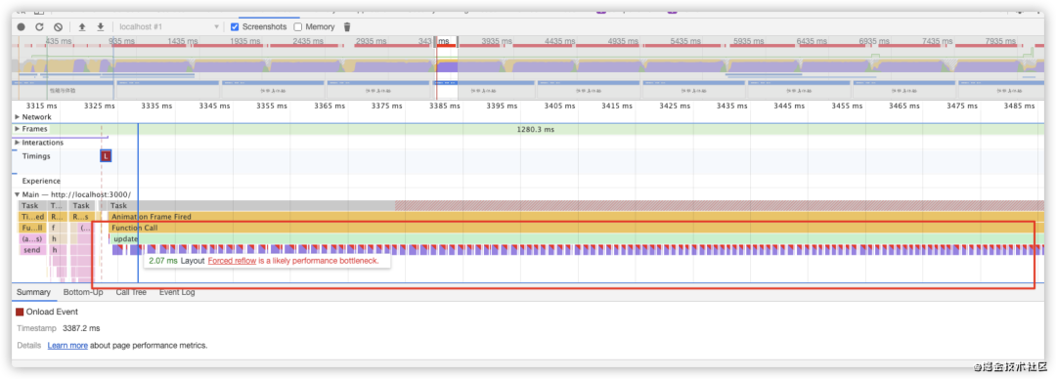1056x379 pixels.
Task: Enable the Memory checkbox
Action: click(297, 27)
